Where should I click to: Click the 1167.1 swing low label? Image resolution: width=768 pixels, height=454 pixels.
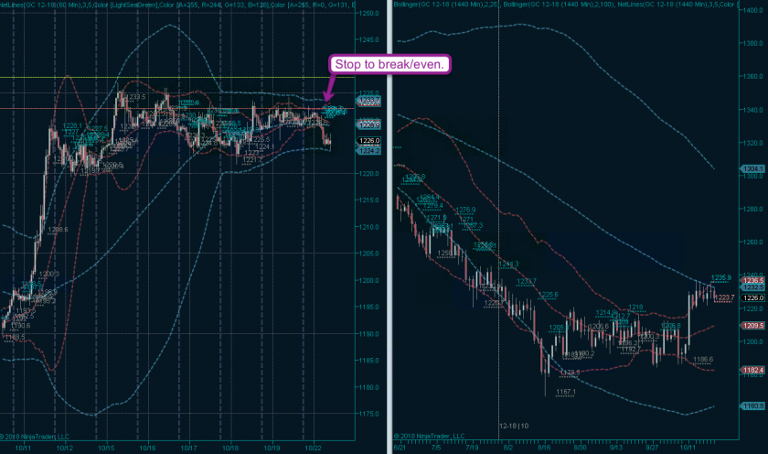(x=564, y=391)
